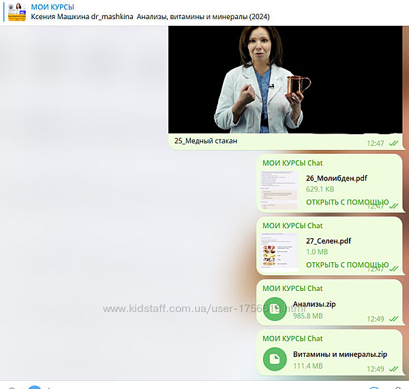The height and width of the screenshot is (389, 409).
Task: Select the 27_Селен.pdf file name
Action: [329, 241]
